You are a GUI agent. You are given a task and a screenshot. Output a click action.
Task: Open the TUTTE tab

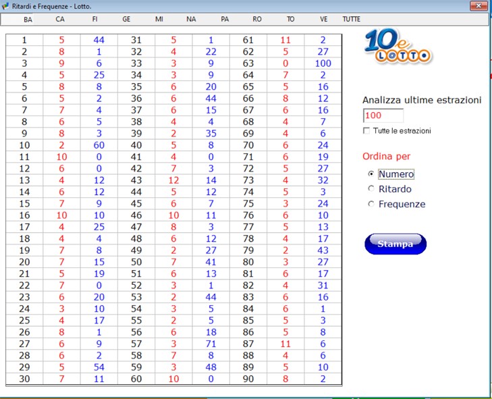(x=352, y=19)
